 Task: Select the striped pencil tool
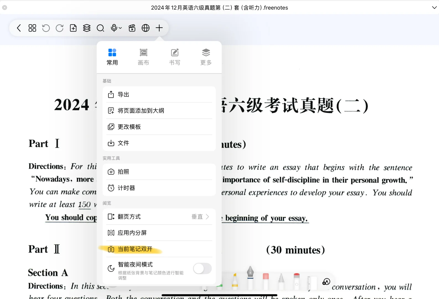click(x=281, y=281)
